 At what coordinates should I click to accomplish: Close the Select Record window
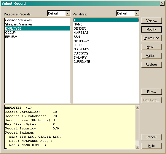pyautogui.click(x=162, y=4)
